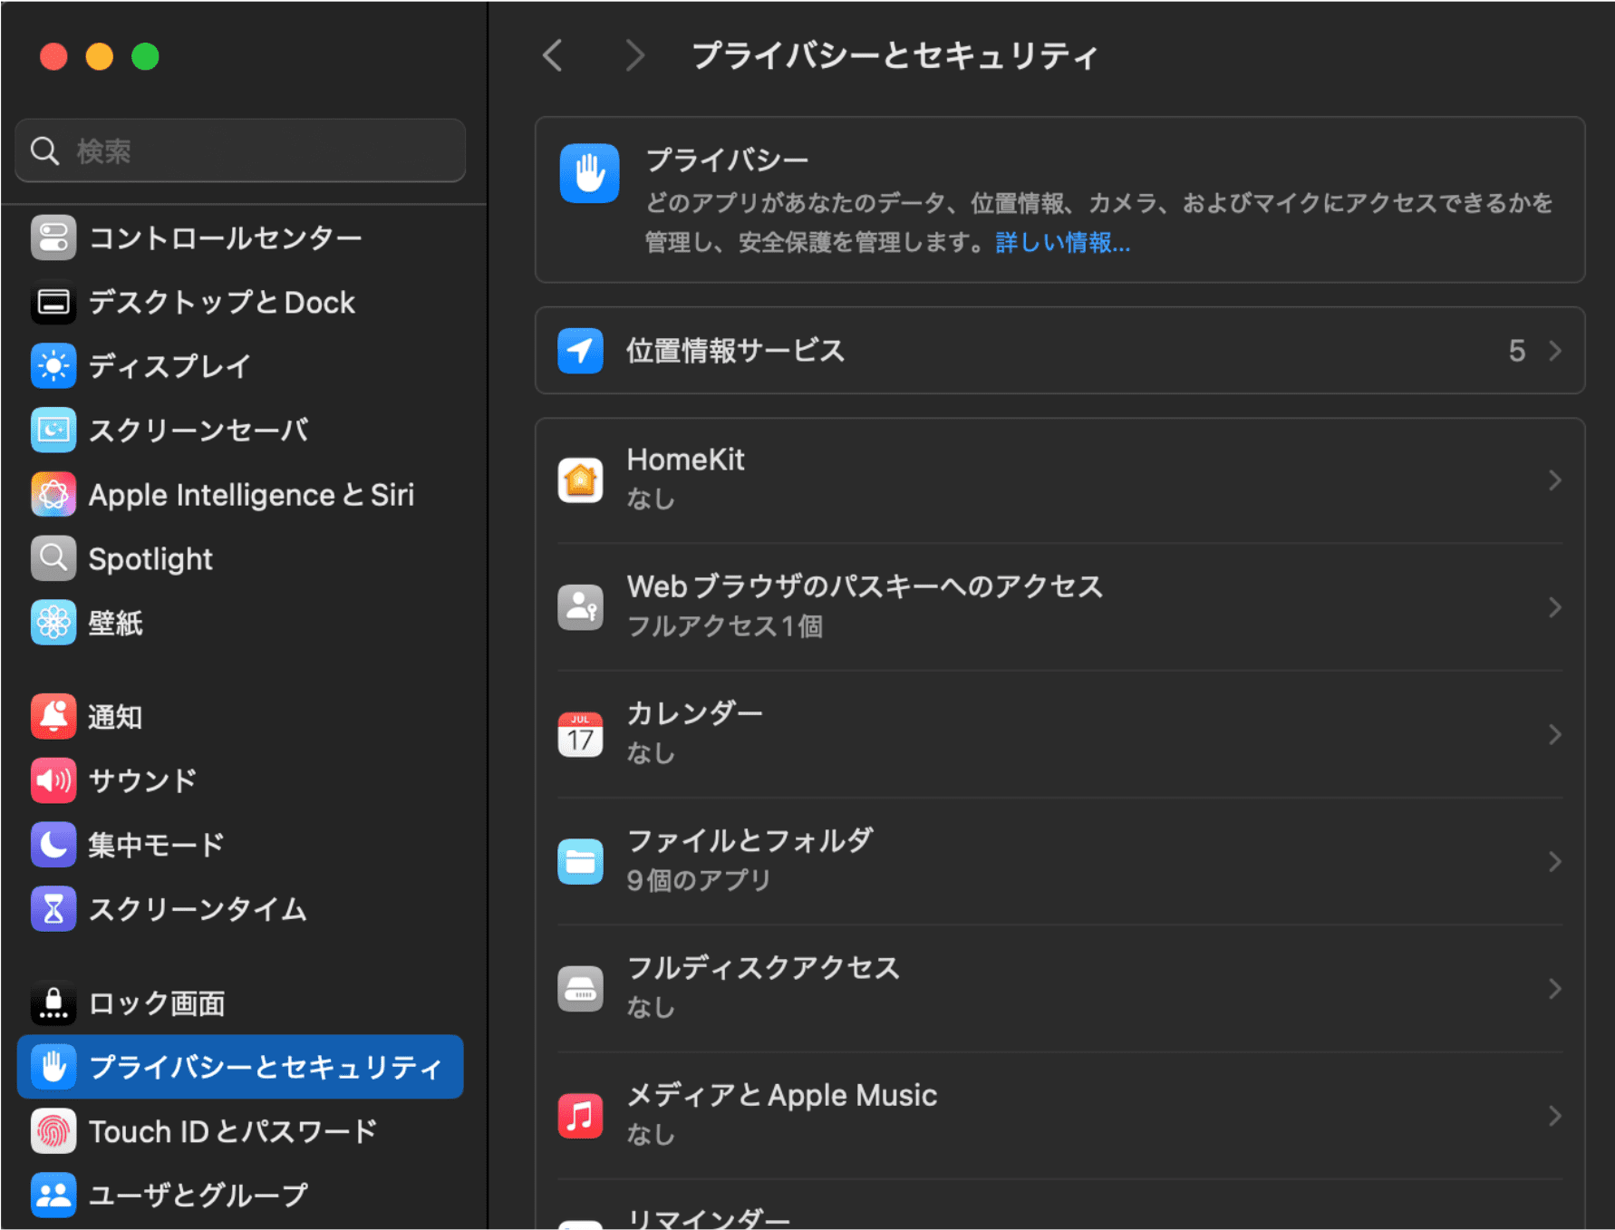Viewport: 1615px width, 1230px height.
Task: Open the 壁紙 (Wallpaper) settings icon
Action: click(53, 623)
